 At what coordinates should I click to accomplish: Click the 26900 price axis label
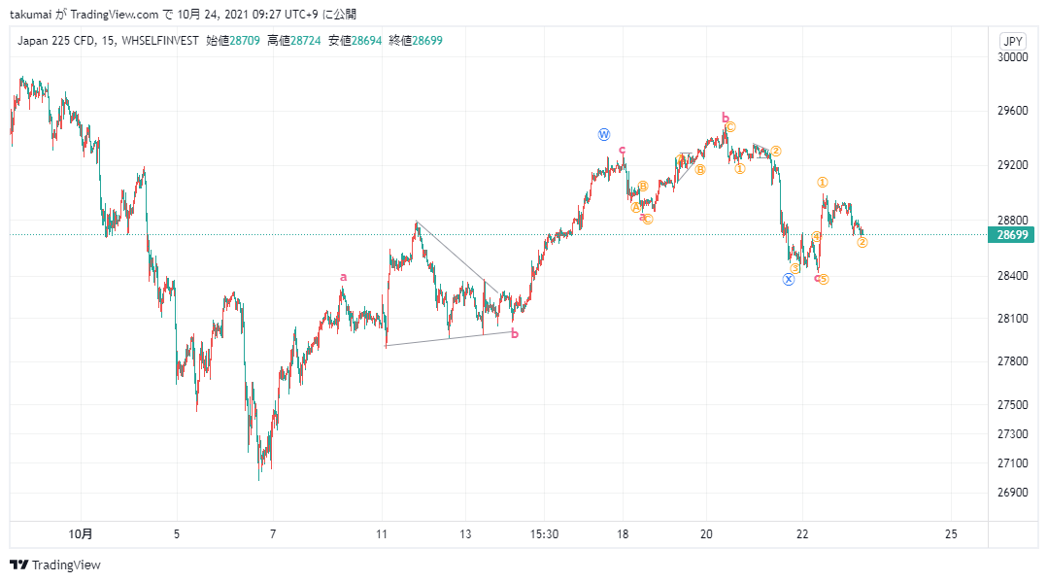point(1013,493)
